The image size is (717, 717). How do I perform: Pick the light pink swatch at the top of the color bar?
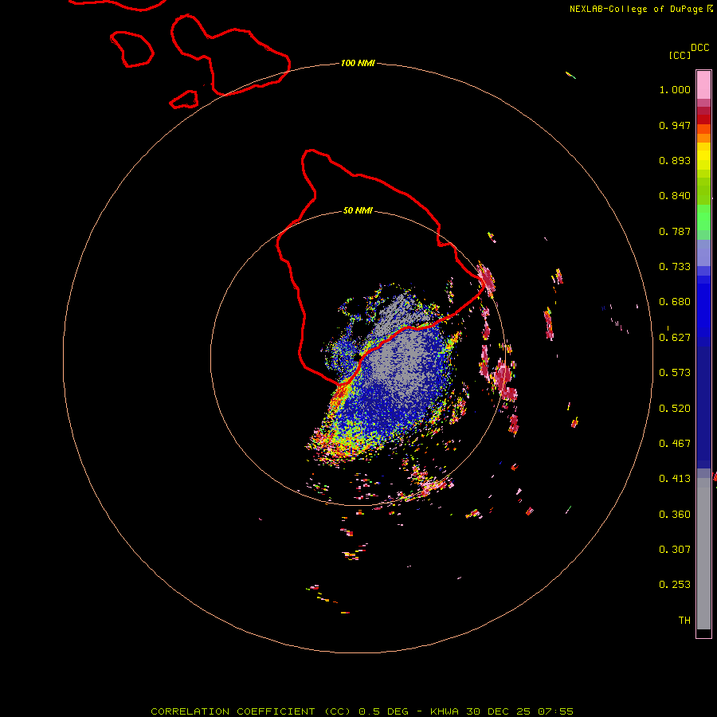(703, 85)
